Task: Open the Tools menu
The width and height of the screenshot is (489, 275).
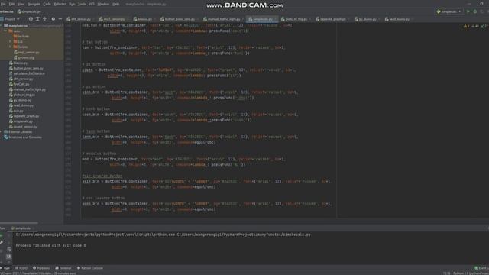Action: click(x=82, y=4)
